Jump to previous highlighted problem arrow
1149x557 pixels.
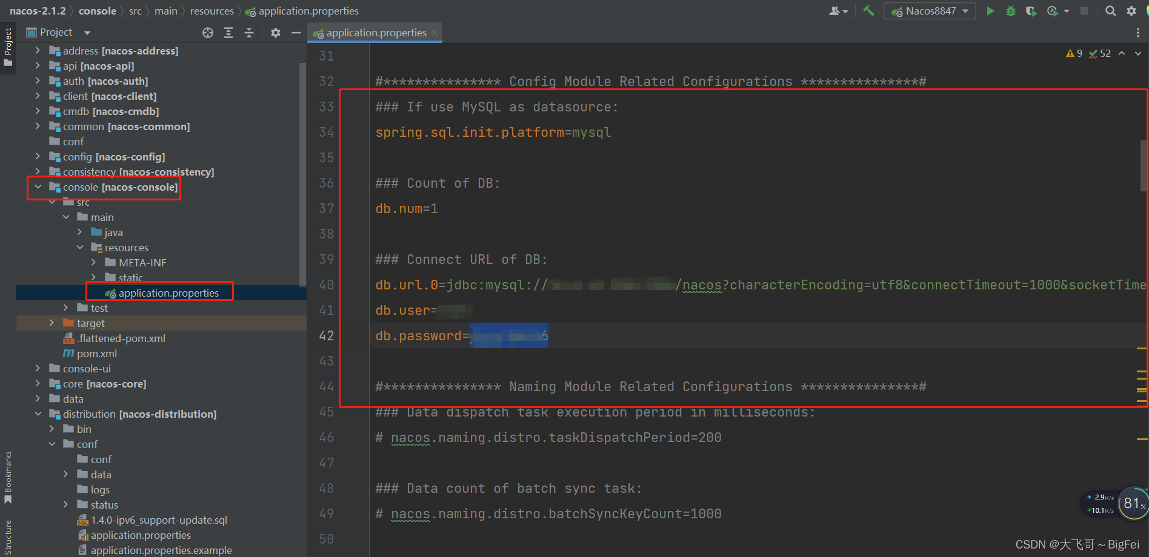1122,53
